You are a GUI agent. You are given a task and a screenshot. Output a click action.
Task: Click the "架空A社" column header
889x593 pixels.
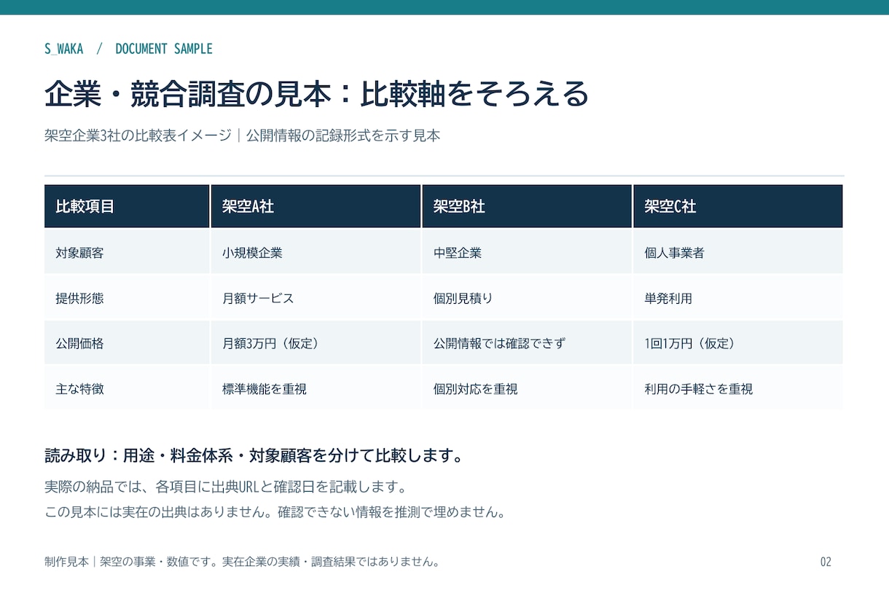316,206
